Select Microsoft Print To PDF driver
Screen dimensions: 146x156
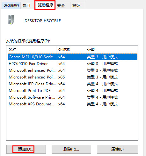point(73,91)
